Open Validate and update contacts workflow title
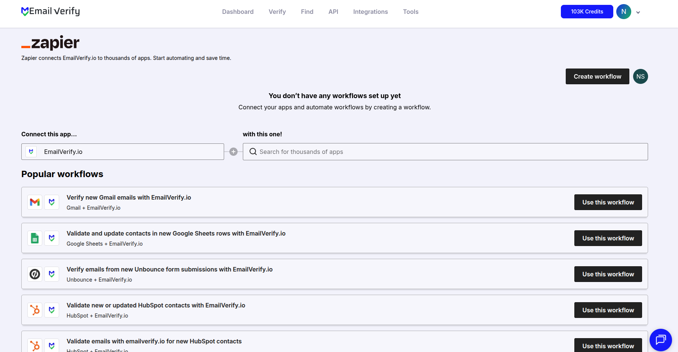Image resolution: width=678 pixels, height=352 pixels. (x=176, y=233)
